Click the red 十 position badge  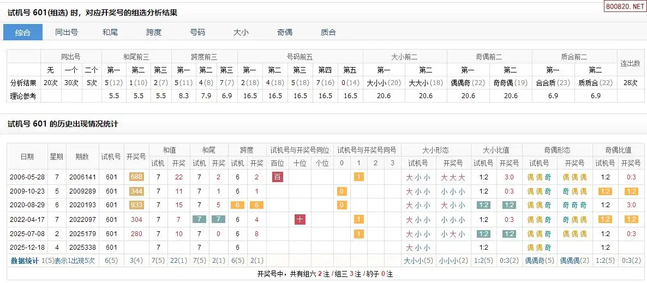click(x=300, y=220)
